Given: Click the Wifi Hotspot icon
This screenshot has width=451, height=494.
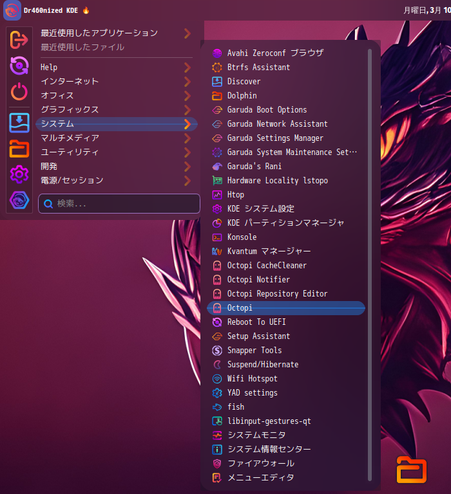Looking at the screenshot, I should (x=217, y=379).
